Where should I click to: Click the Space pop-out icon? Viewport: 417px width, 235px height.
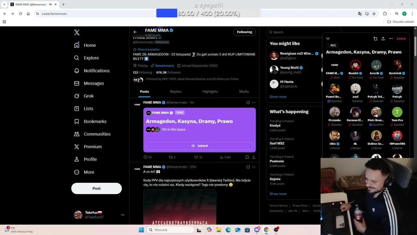coord(375,39)
